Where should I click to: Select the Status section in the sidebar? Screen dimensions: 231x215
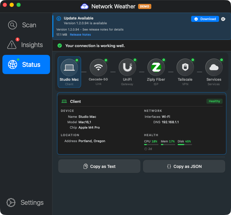(26, 64)
